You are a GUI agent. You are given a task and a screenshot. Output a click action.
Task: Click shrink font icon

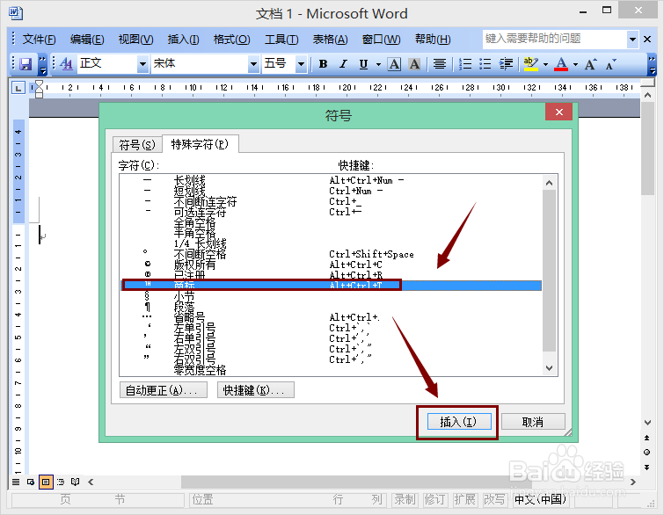(610, 64)
